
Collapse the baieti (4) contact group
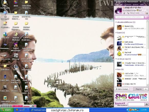click(116, 33)
